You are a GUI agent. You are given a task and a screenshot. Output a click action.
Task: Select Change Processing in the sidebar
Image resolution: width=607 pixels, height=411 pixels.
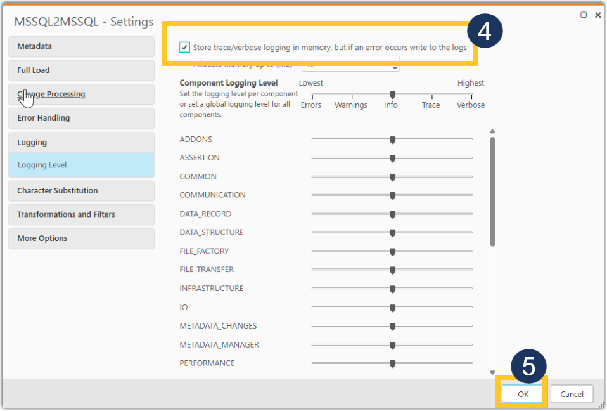pos(80,94)
